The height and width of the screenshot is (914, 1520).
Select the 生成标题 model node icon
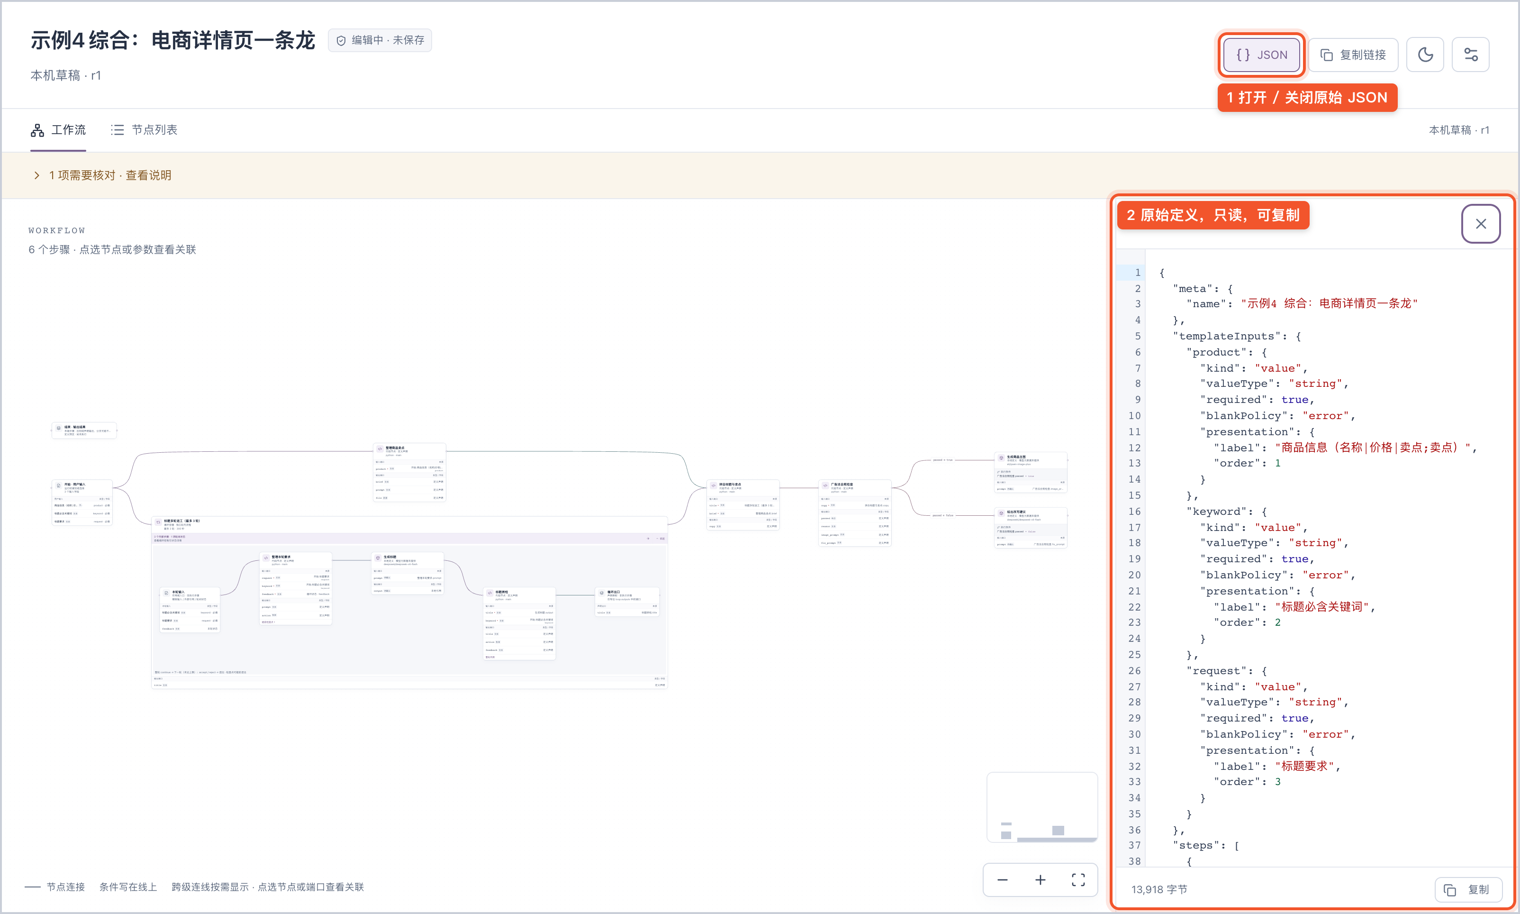pos(378,558)
